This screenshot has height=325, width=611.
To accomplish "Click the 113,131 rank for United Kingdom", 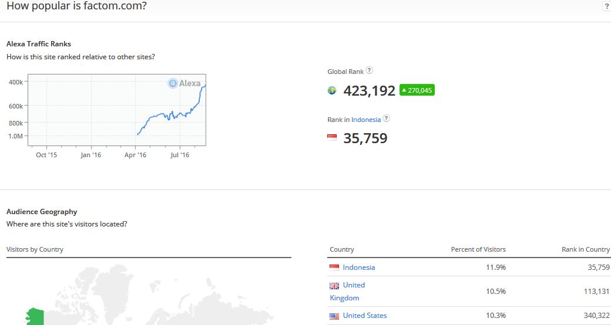I will pyautogui.click(x=596, y=291).
